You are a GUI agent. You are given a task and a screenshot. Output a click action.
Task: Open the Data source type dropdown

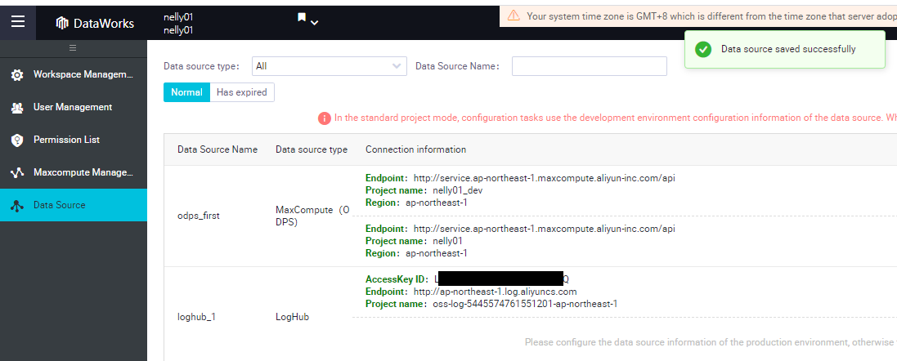point(330,66)
